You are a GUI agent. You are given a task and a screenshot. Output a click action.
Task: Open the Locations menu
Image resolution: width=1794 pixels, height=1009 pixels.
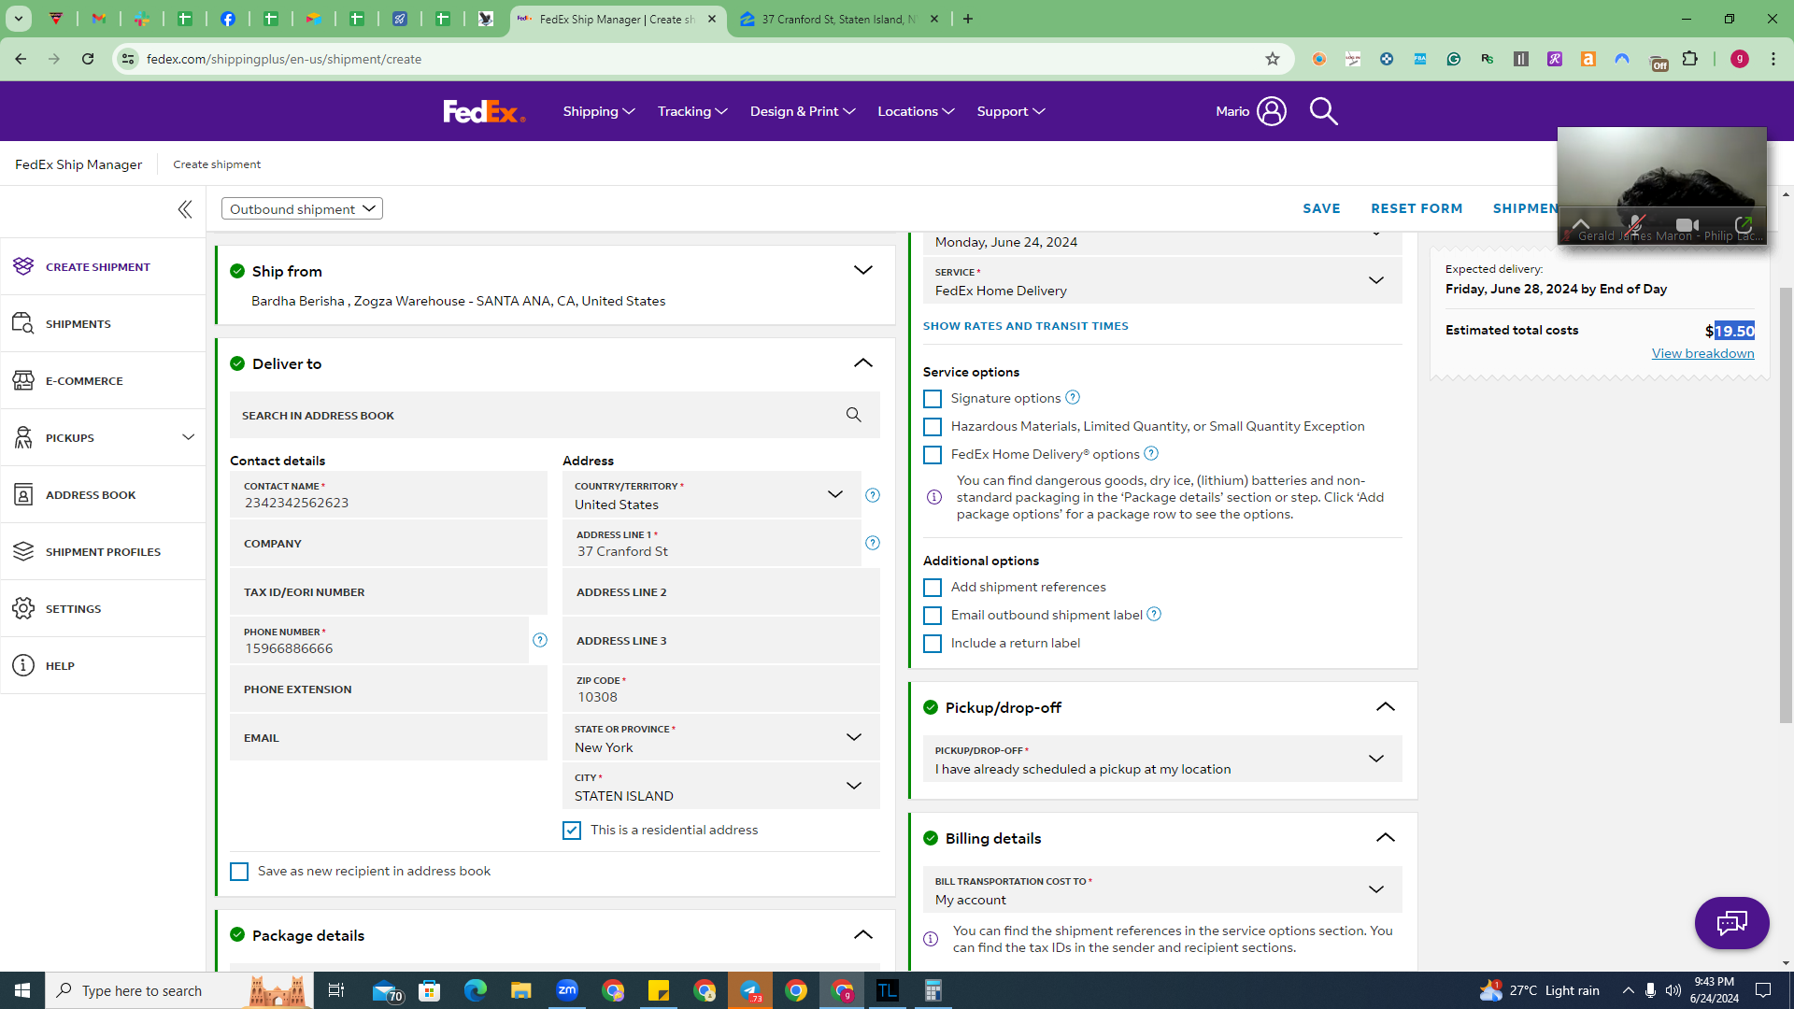pos(916,111)
